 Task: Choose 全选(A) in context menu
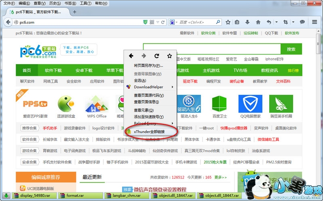(150, 80)
